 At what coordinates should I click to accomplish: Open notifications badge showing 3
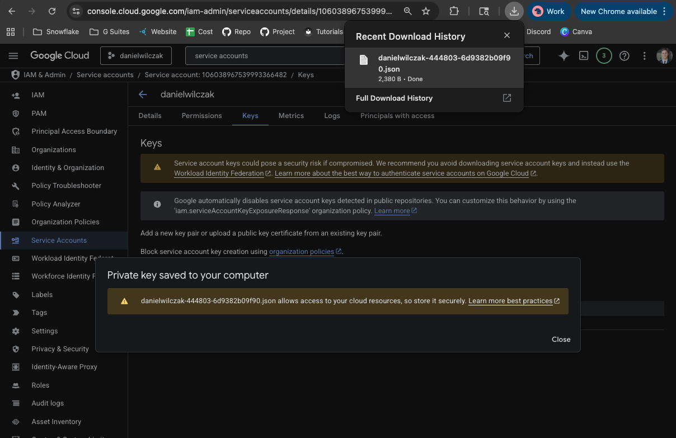coord(604,56)
